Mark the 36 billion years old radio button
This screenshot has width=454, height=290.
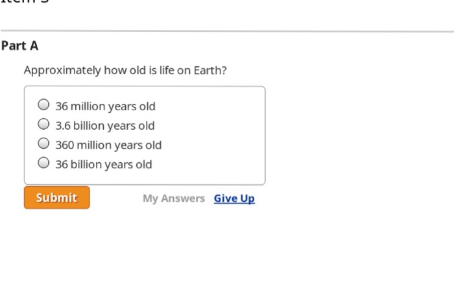coord(43,163)
